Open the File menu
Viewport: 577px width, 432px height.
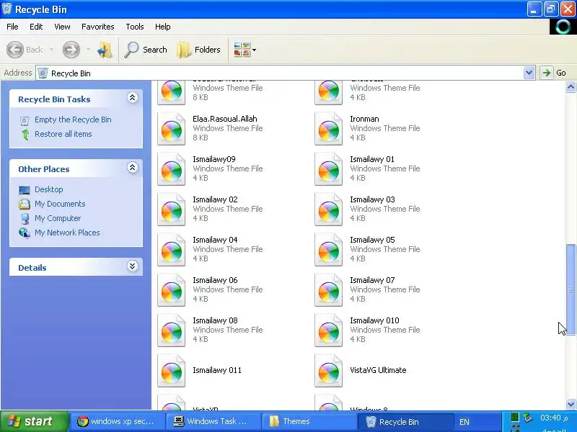12,27
